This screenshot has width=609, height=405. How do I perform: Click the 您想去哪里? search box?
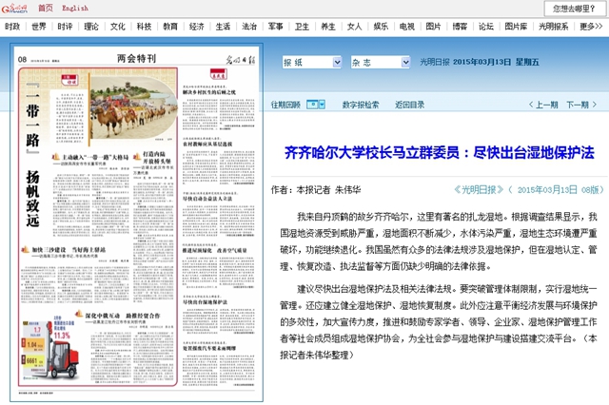coord(567,9)
